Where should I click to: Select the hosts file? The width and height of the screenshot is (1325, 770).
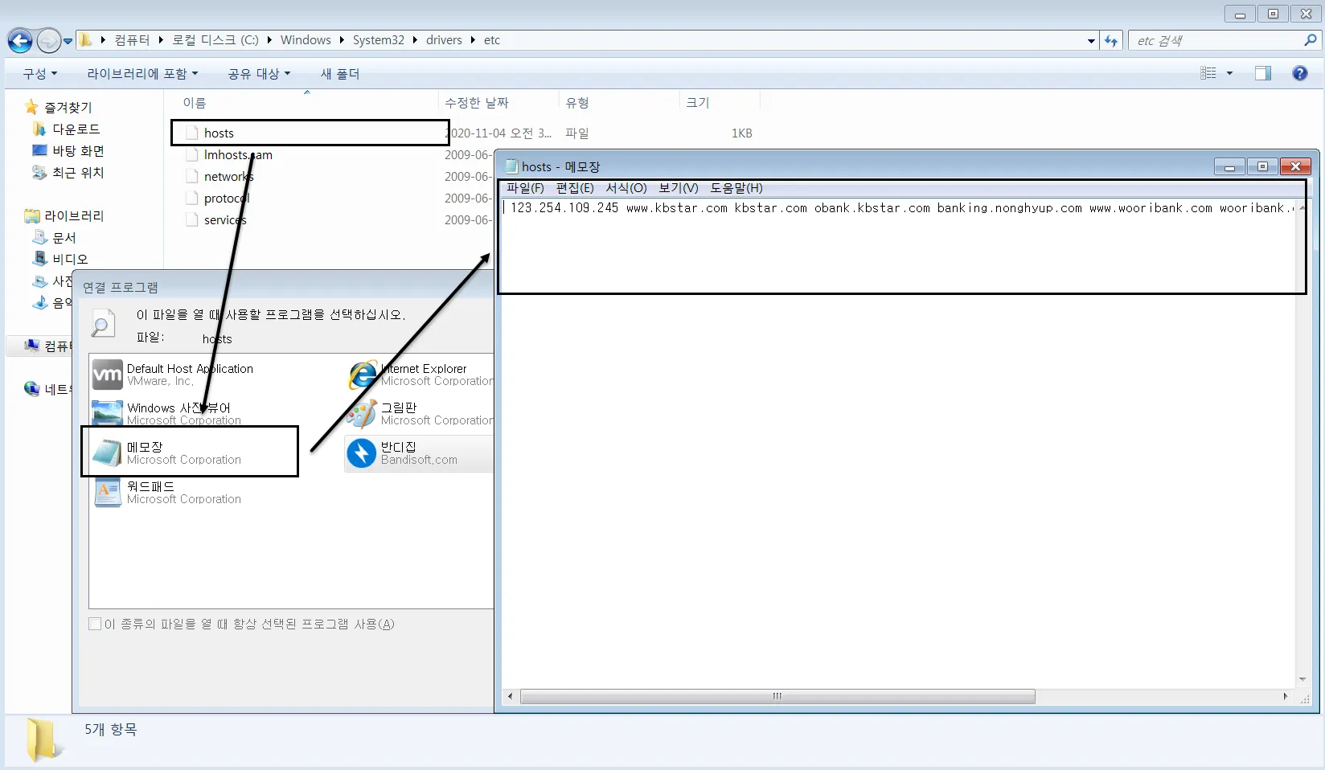click(219, 133)
